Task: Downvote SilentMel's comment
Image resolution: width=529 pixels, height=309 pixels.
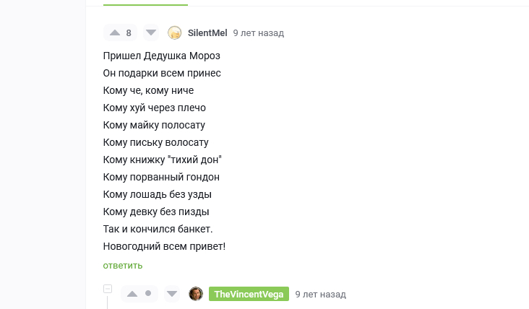Action: click(150, 32)
